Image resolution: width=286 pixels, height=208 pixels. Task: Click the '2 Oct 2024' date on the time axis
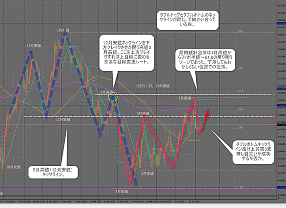9,202
